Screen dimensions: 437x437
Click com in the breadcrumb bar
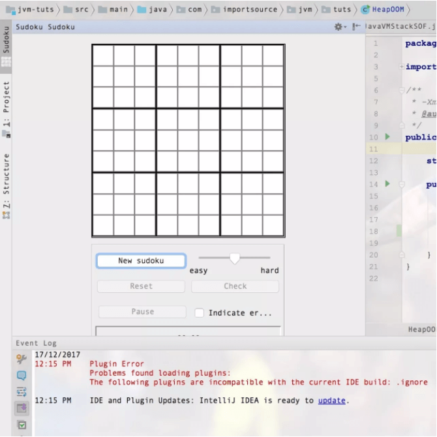pyautogui.click(x=189, y=10)
